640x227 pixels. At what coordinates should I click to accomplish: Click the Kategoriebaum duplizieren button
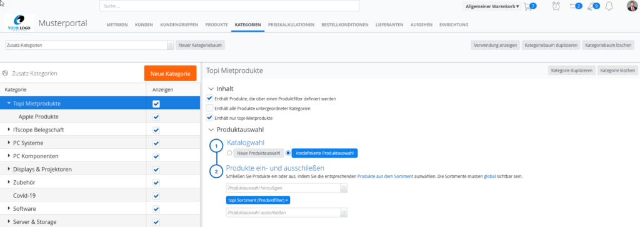tap(551, 46)
